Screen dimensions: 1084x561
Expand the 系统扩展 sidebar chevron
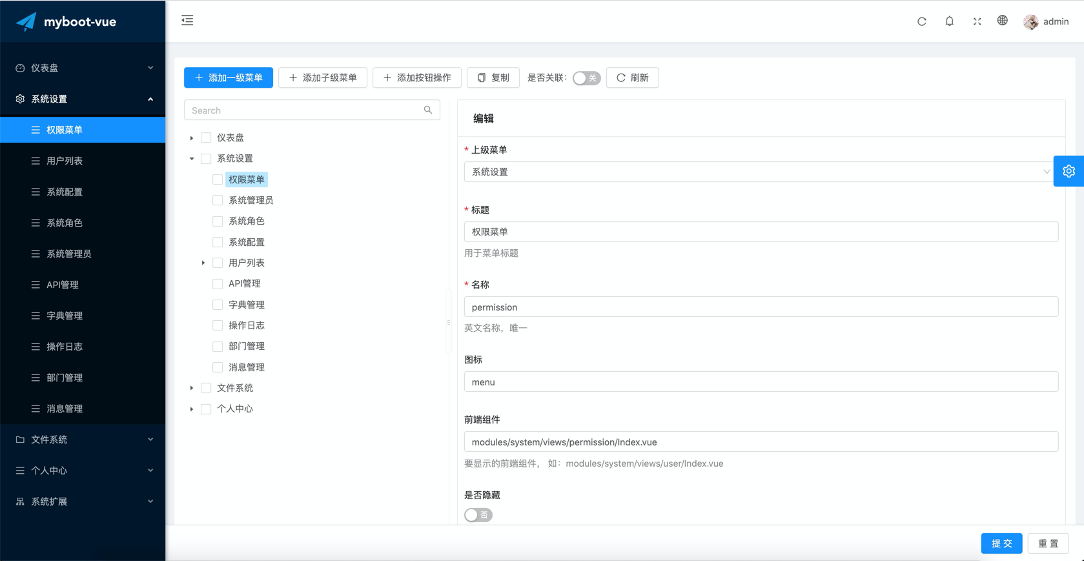tap(150, 502)
